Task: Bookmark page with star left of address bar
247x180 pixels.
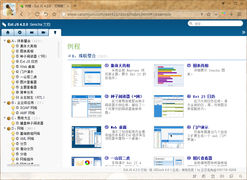Action: [54, 14]
